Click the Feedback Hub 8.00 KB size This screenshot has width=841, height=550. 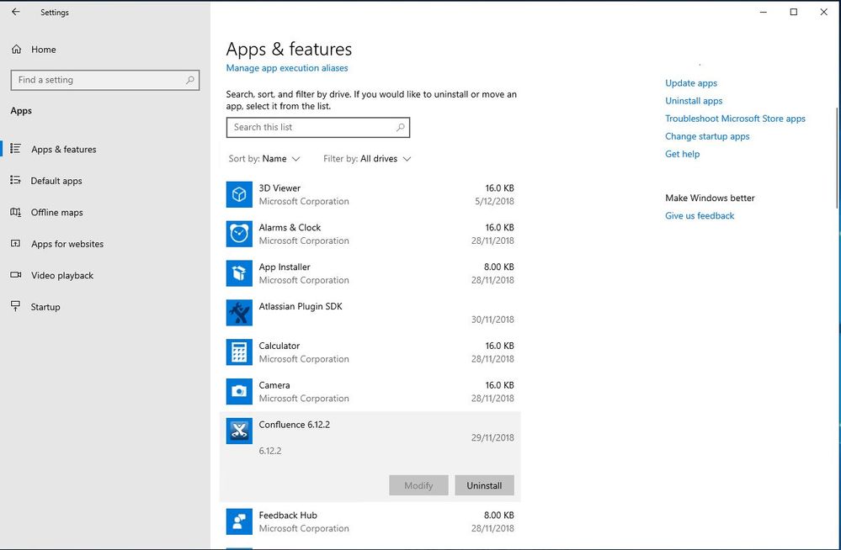[x=499, y=516]
